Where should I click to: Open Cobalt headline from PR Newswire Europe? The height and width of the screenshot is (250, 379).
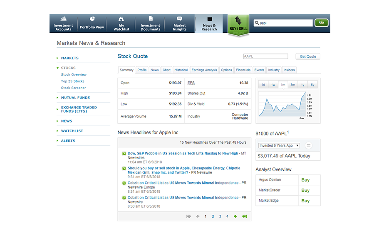183,183
